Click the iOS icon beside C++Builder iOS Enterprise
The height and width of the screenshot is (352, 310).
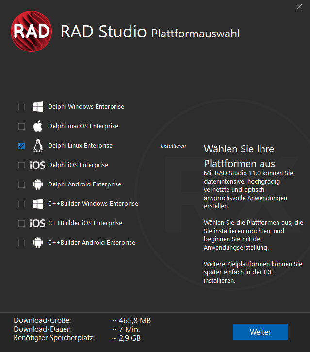pos(37,224)
